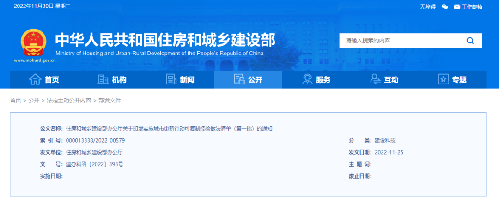Click the www.mohurd.gov.cn text under emblem
The image size is (499, 203).
[x=35, y=60]
